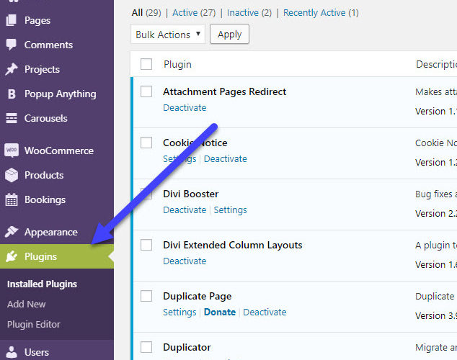This screenshot has width=457, height=360.
Task: Check the Attachment Pages Redirect checkbox
Action: [x=146, y=91]
